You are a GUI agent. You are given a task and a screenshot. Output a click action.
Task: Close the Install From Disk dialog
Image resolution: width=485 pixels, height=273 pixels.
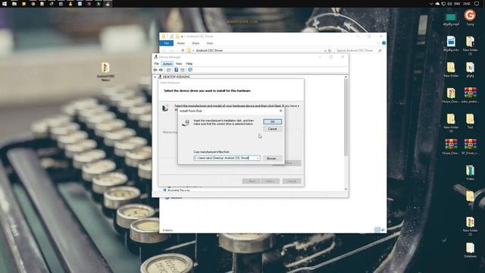(280, 111)
